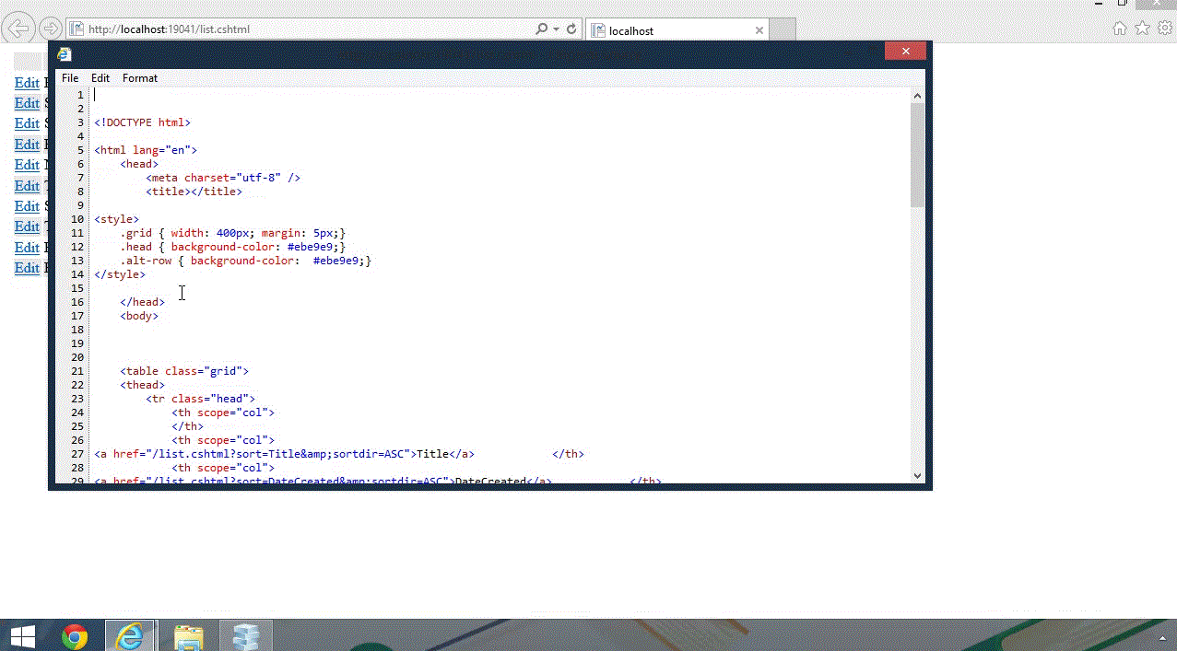1177x651 pixels.
Task: Click the last Edit link on page
Action: pyautogui.click(x=27, y=268)
